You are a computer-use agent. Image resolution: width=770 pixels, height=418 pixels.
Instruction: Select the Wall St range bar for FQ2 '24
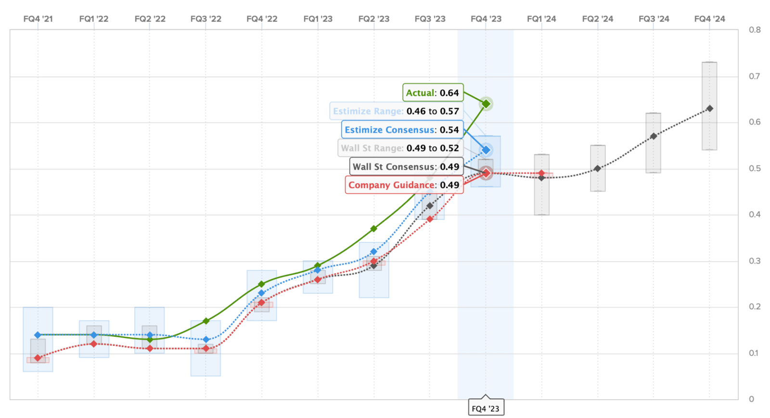[x=598, y=168]
